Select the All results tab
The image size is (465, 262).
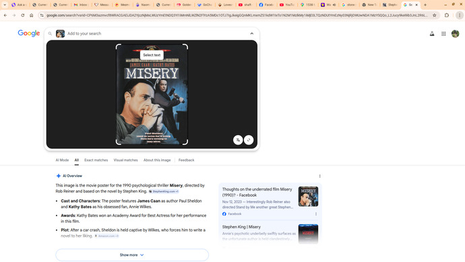[77, 160]
